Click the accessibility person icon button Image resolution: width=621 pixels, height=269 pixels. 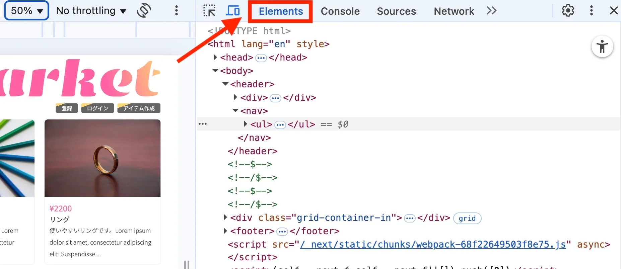tap(602, 47)
